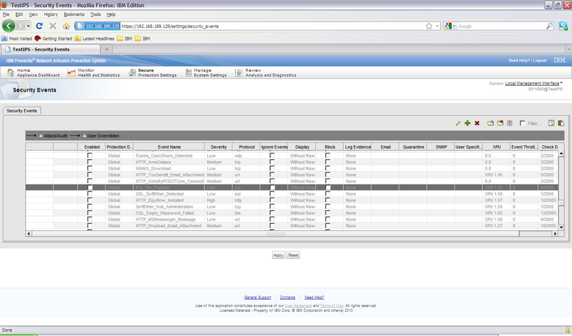Image resolution: width=572 pixels, height=336 pixels.
Task: Enable the WinMX_Download event checkbox
Action: point(90,169)
